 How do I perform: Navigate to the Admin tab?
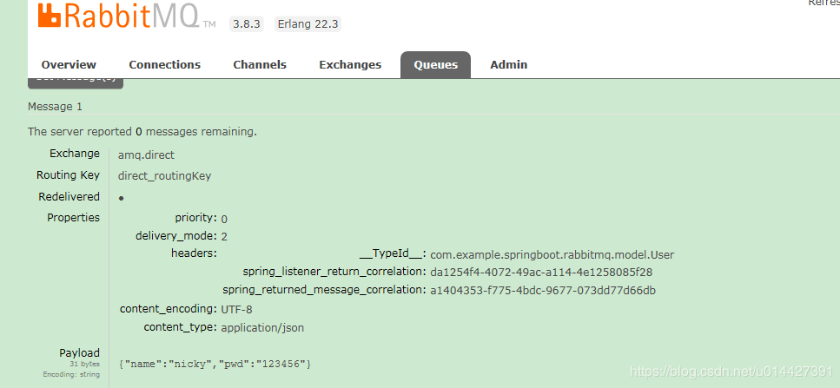point(508,65)
